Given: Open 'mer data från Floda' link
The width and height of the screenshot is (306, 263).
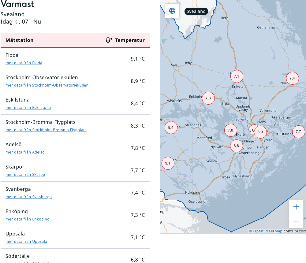Looking at the screenshot, I should click(x=24, y=63).
